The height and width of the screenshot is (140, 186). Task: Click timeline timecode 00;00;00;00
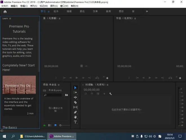click(92, 90)
